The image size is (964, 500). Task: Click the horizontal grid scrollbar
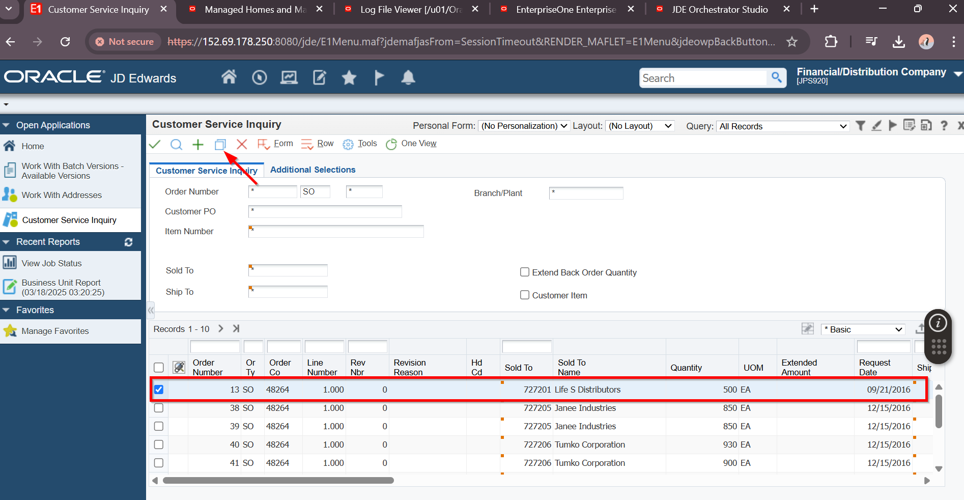tap(278, 481)
